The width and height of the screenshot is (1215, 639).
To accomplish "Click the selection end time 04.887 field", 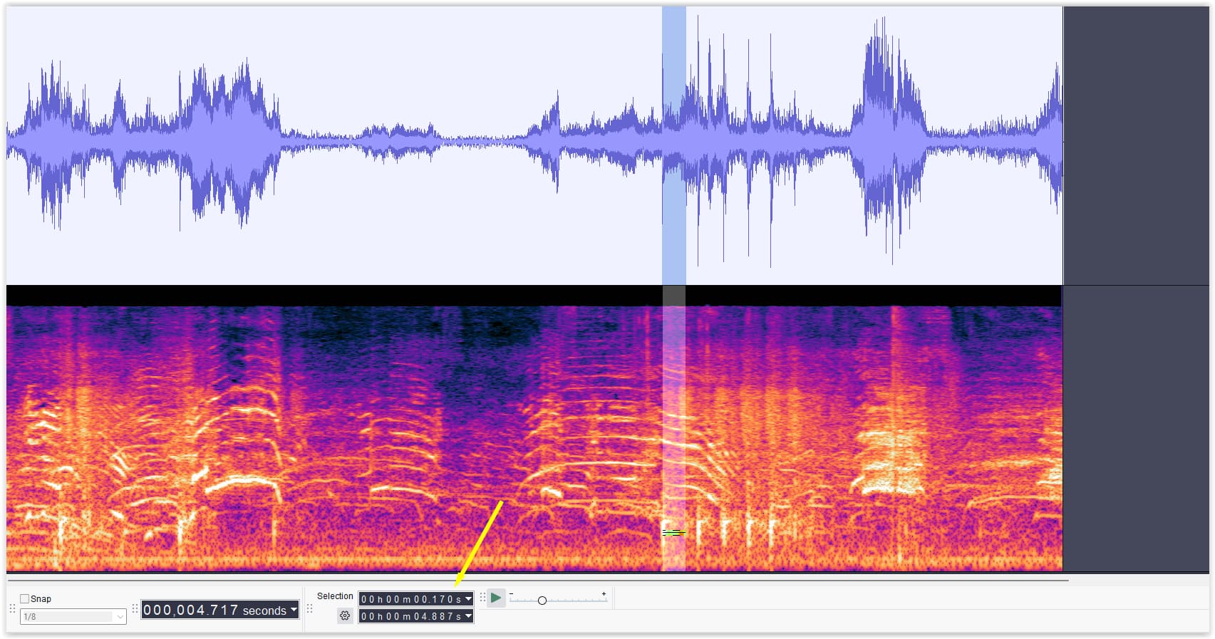I will 411,616.
